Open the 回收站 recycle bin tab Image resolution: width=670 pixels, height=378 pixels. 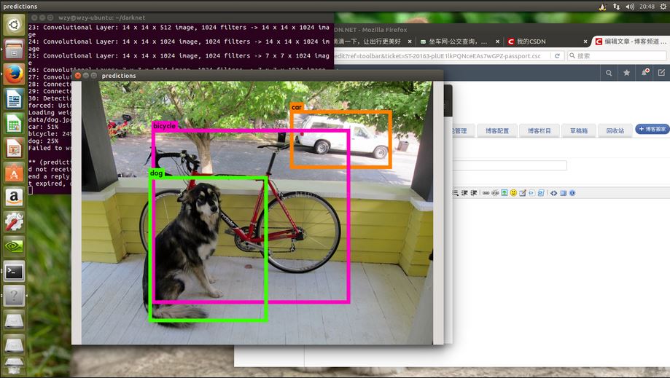click(x=615, y=130)
